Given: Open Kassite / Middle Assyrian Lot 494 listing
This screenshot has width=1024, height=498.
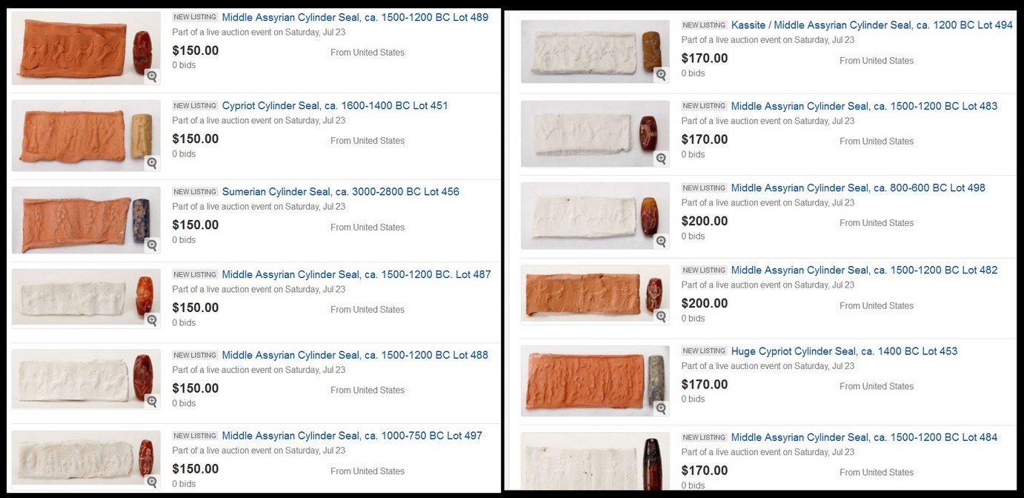Looking at the screenshot, I should coord(872,25).
